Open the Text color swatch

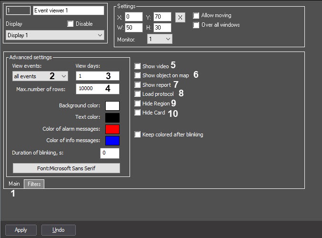pyautogui.click(x=112, y=117)
